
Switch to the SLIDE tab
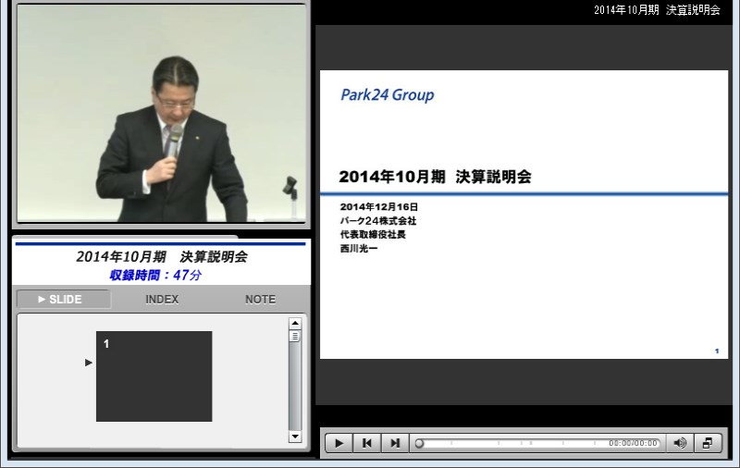pyautogui.click(x=64, y=299)
